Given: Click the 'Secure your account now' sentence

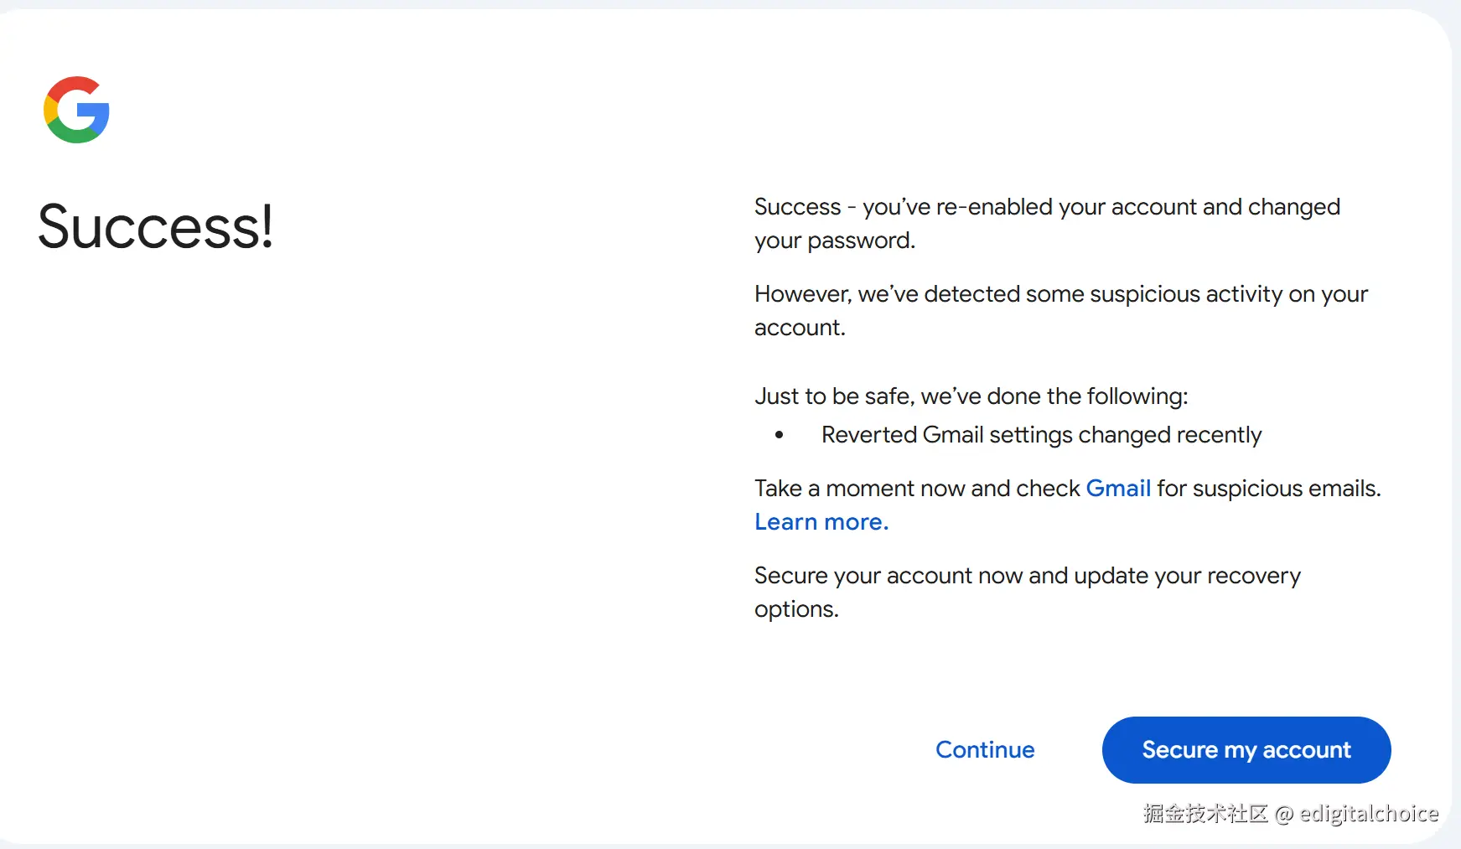Looking at the screenshot, I should click(1027, 576).
